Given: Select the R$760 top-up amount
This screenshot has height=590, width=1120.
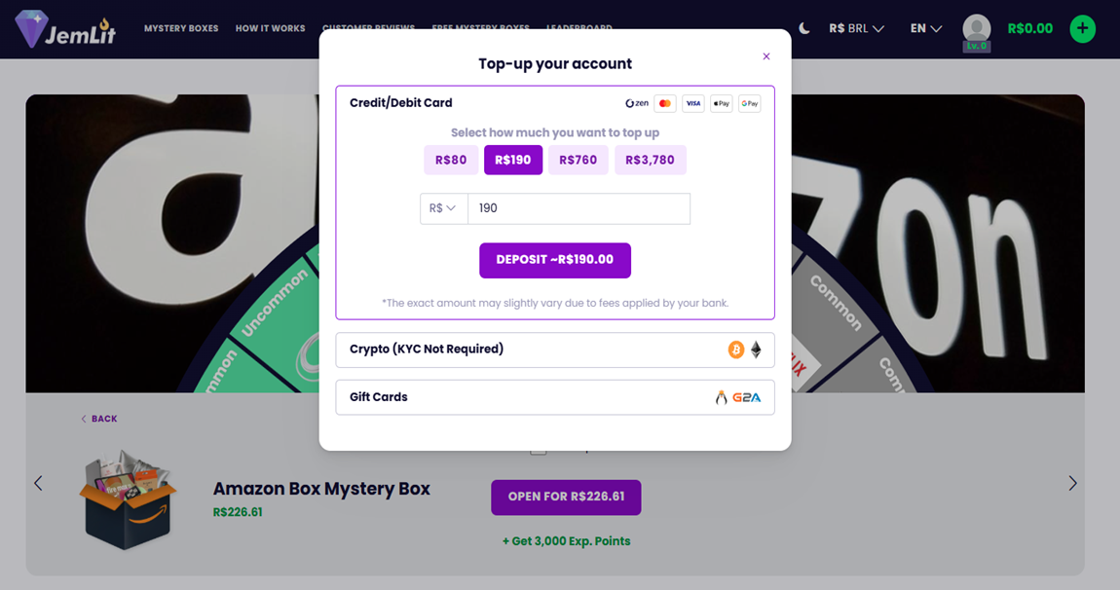Looking at the screenshot, I should click(579, 160).
